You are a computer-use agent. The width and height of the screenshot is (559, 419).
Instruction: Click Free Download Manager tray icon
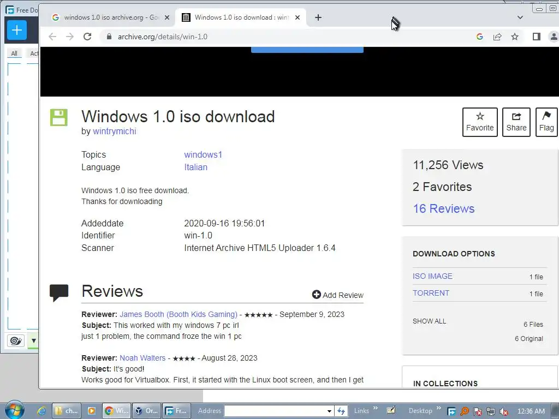[x=451, y=411]
